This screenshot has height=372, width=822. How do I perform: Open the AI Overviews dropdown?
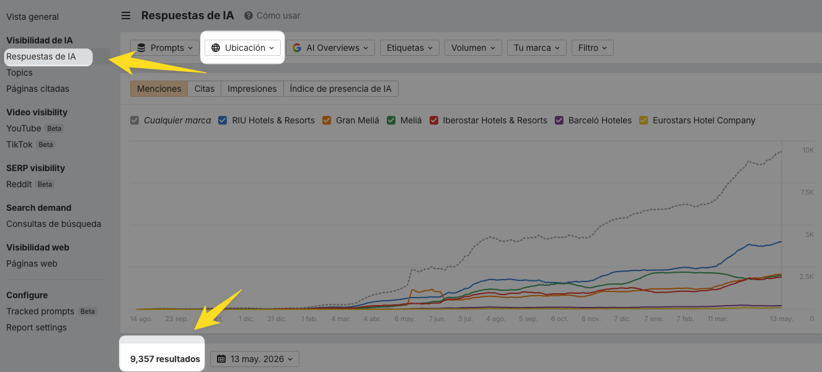coord(330,48)
